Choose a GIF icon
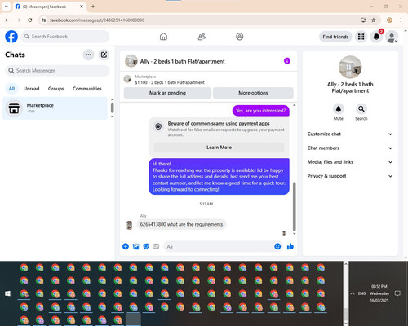This screenshot has height=326, width=408. tap(156, 246)
